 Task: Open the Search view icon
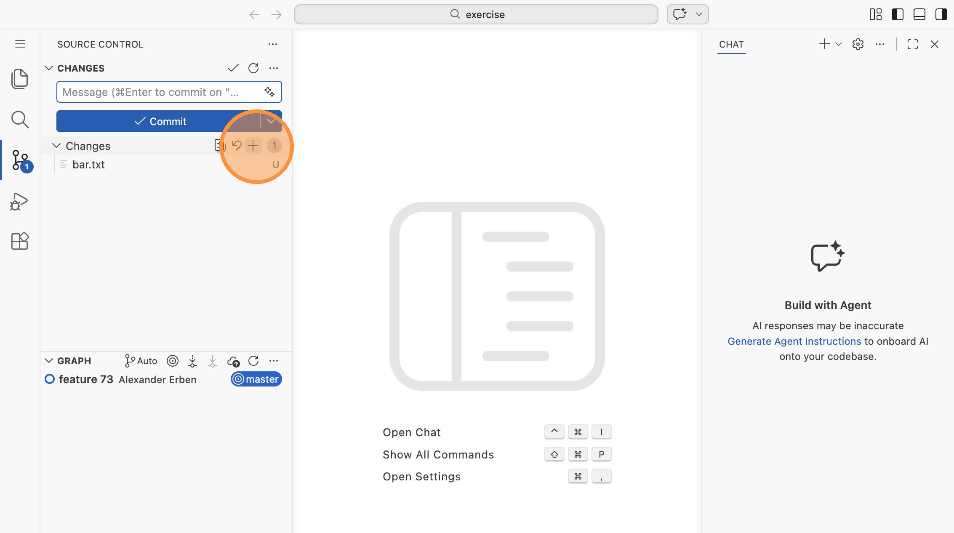pos(19,120)
